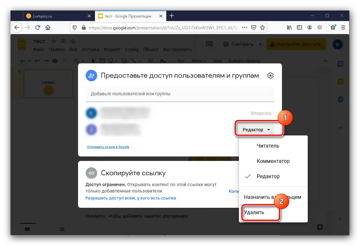Switch to filmstrip view icon at bottom left
This screenshot has height=246, width=360.
[27, 229]
